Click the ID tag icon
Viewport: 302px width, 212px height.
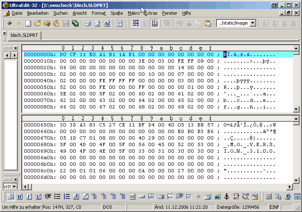(x=297, y=196)
